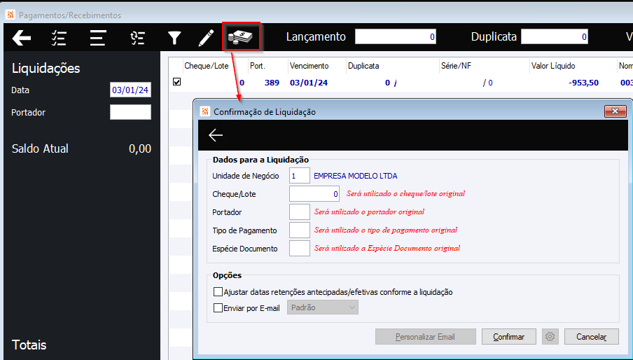This screenshot has height=360, width=633.
Task: Click the 03/01/24 vencimento cell in grid
Action: pos(309,83)
